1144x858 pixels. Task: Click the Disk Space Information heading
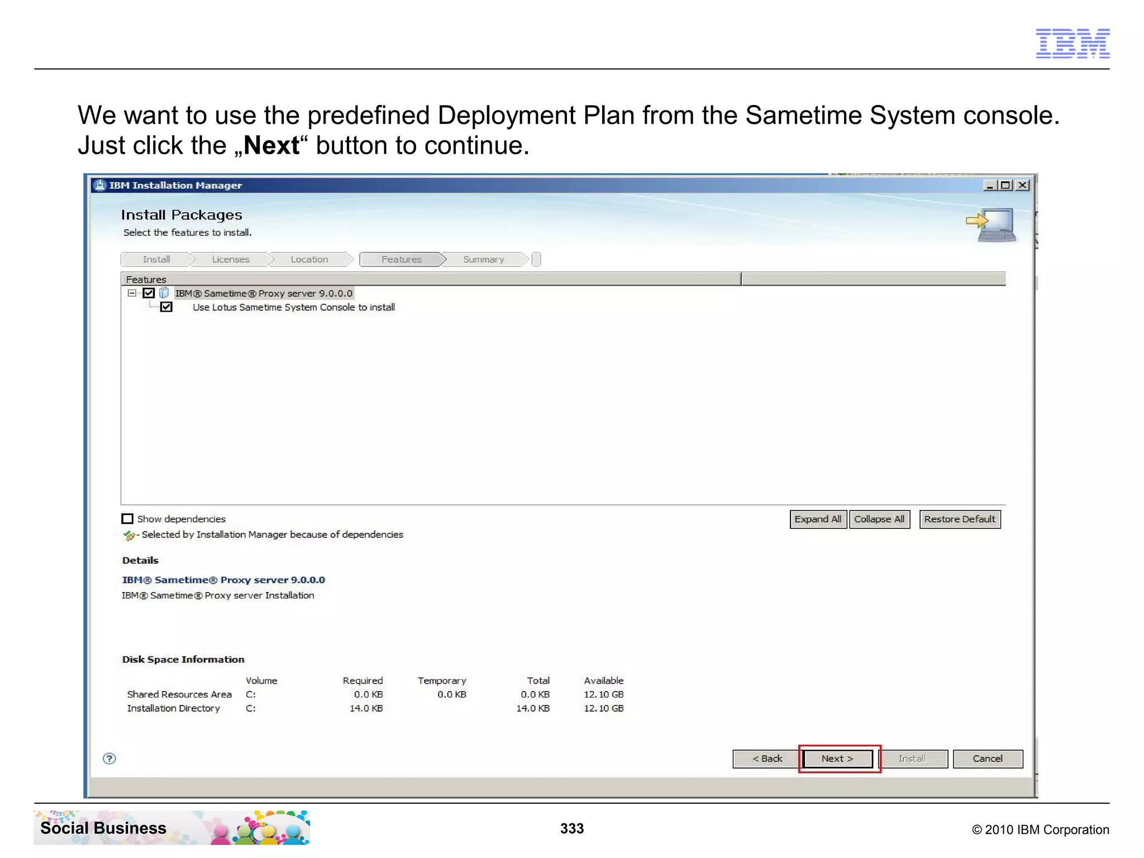(183, 659)
